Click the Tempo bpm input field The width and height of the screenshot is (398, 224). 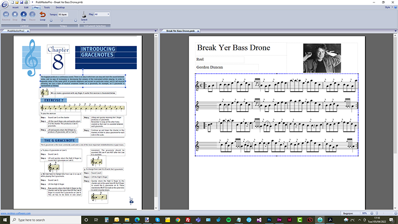tap(63, 14)
